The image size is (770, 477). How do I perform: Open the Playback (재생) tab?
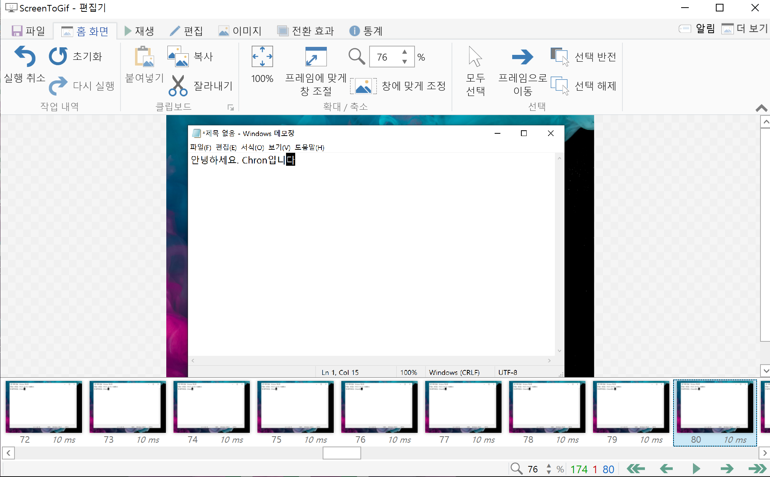[x=139, y=31]
